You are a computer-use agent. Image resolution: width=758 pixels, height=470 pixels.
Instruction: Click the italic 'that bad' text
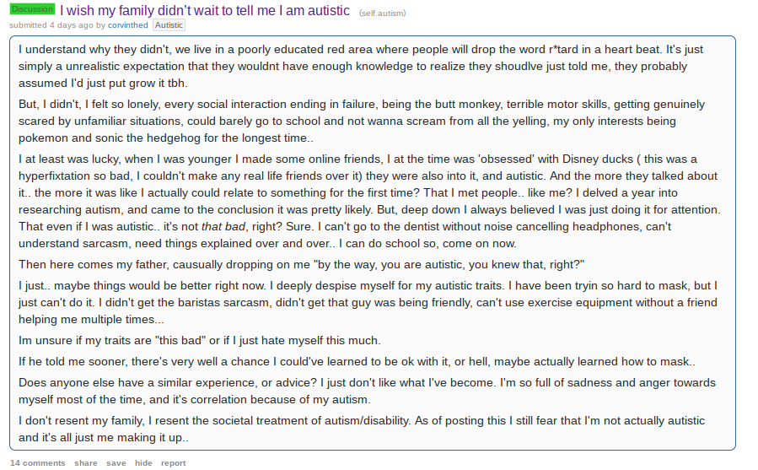(x=223, y=226)
